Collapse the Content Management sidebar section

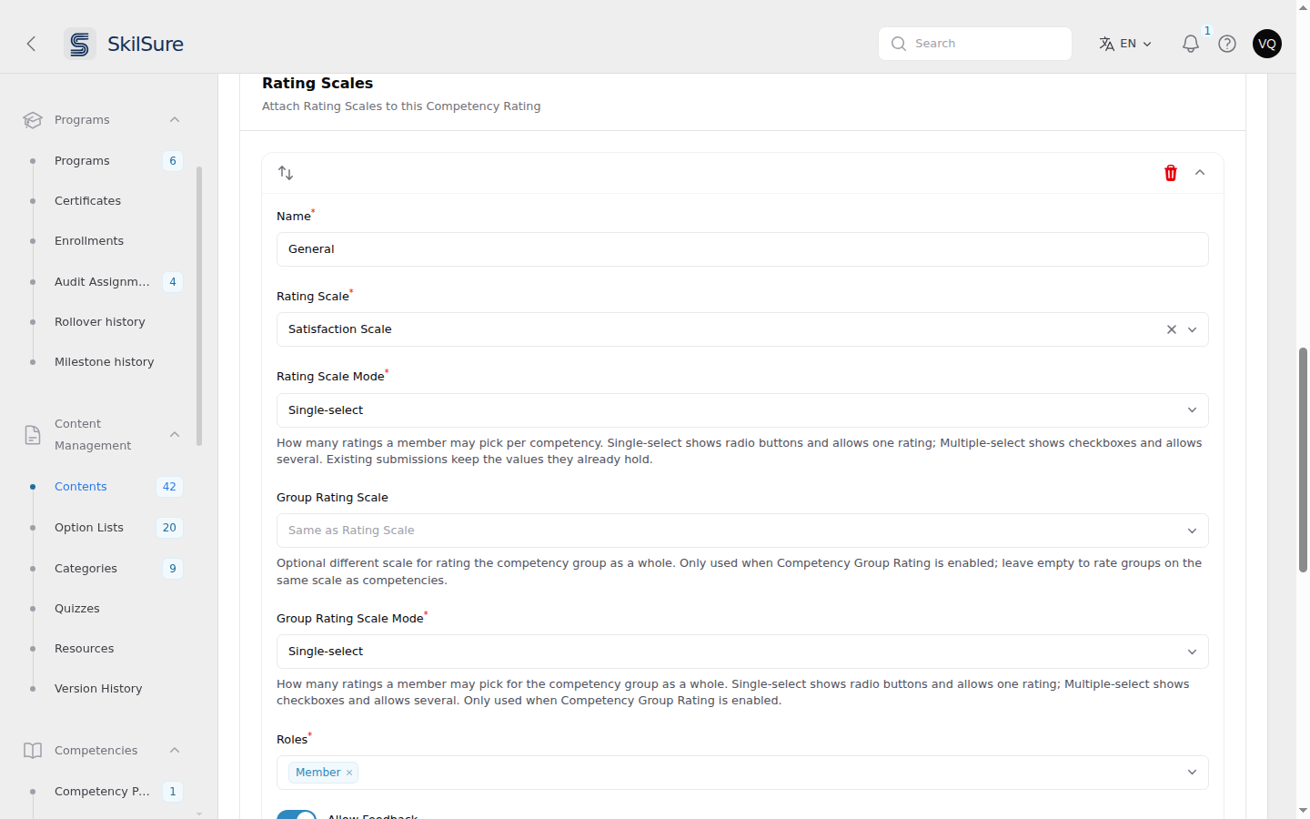(x=175, y=435)
